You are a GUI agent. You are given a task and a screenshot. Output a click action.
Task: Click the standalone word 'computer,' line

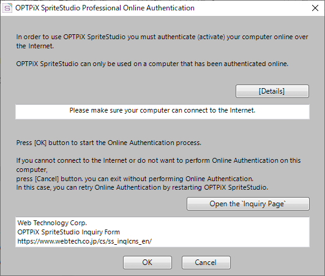[x=32, y=170]
